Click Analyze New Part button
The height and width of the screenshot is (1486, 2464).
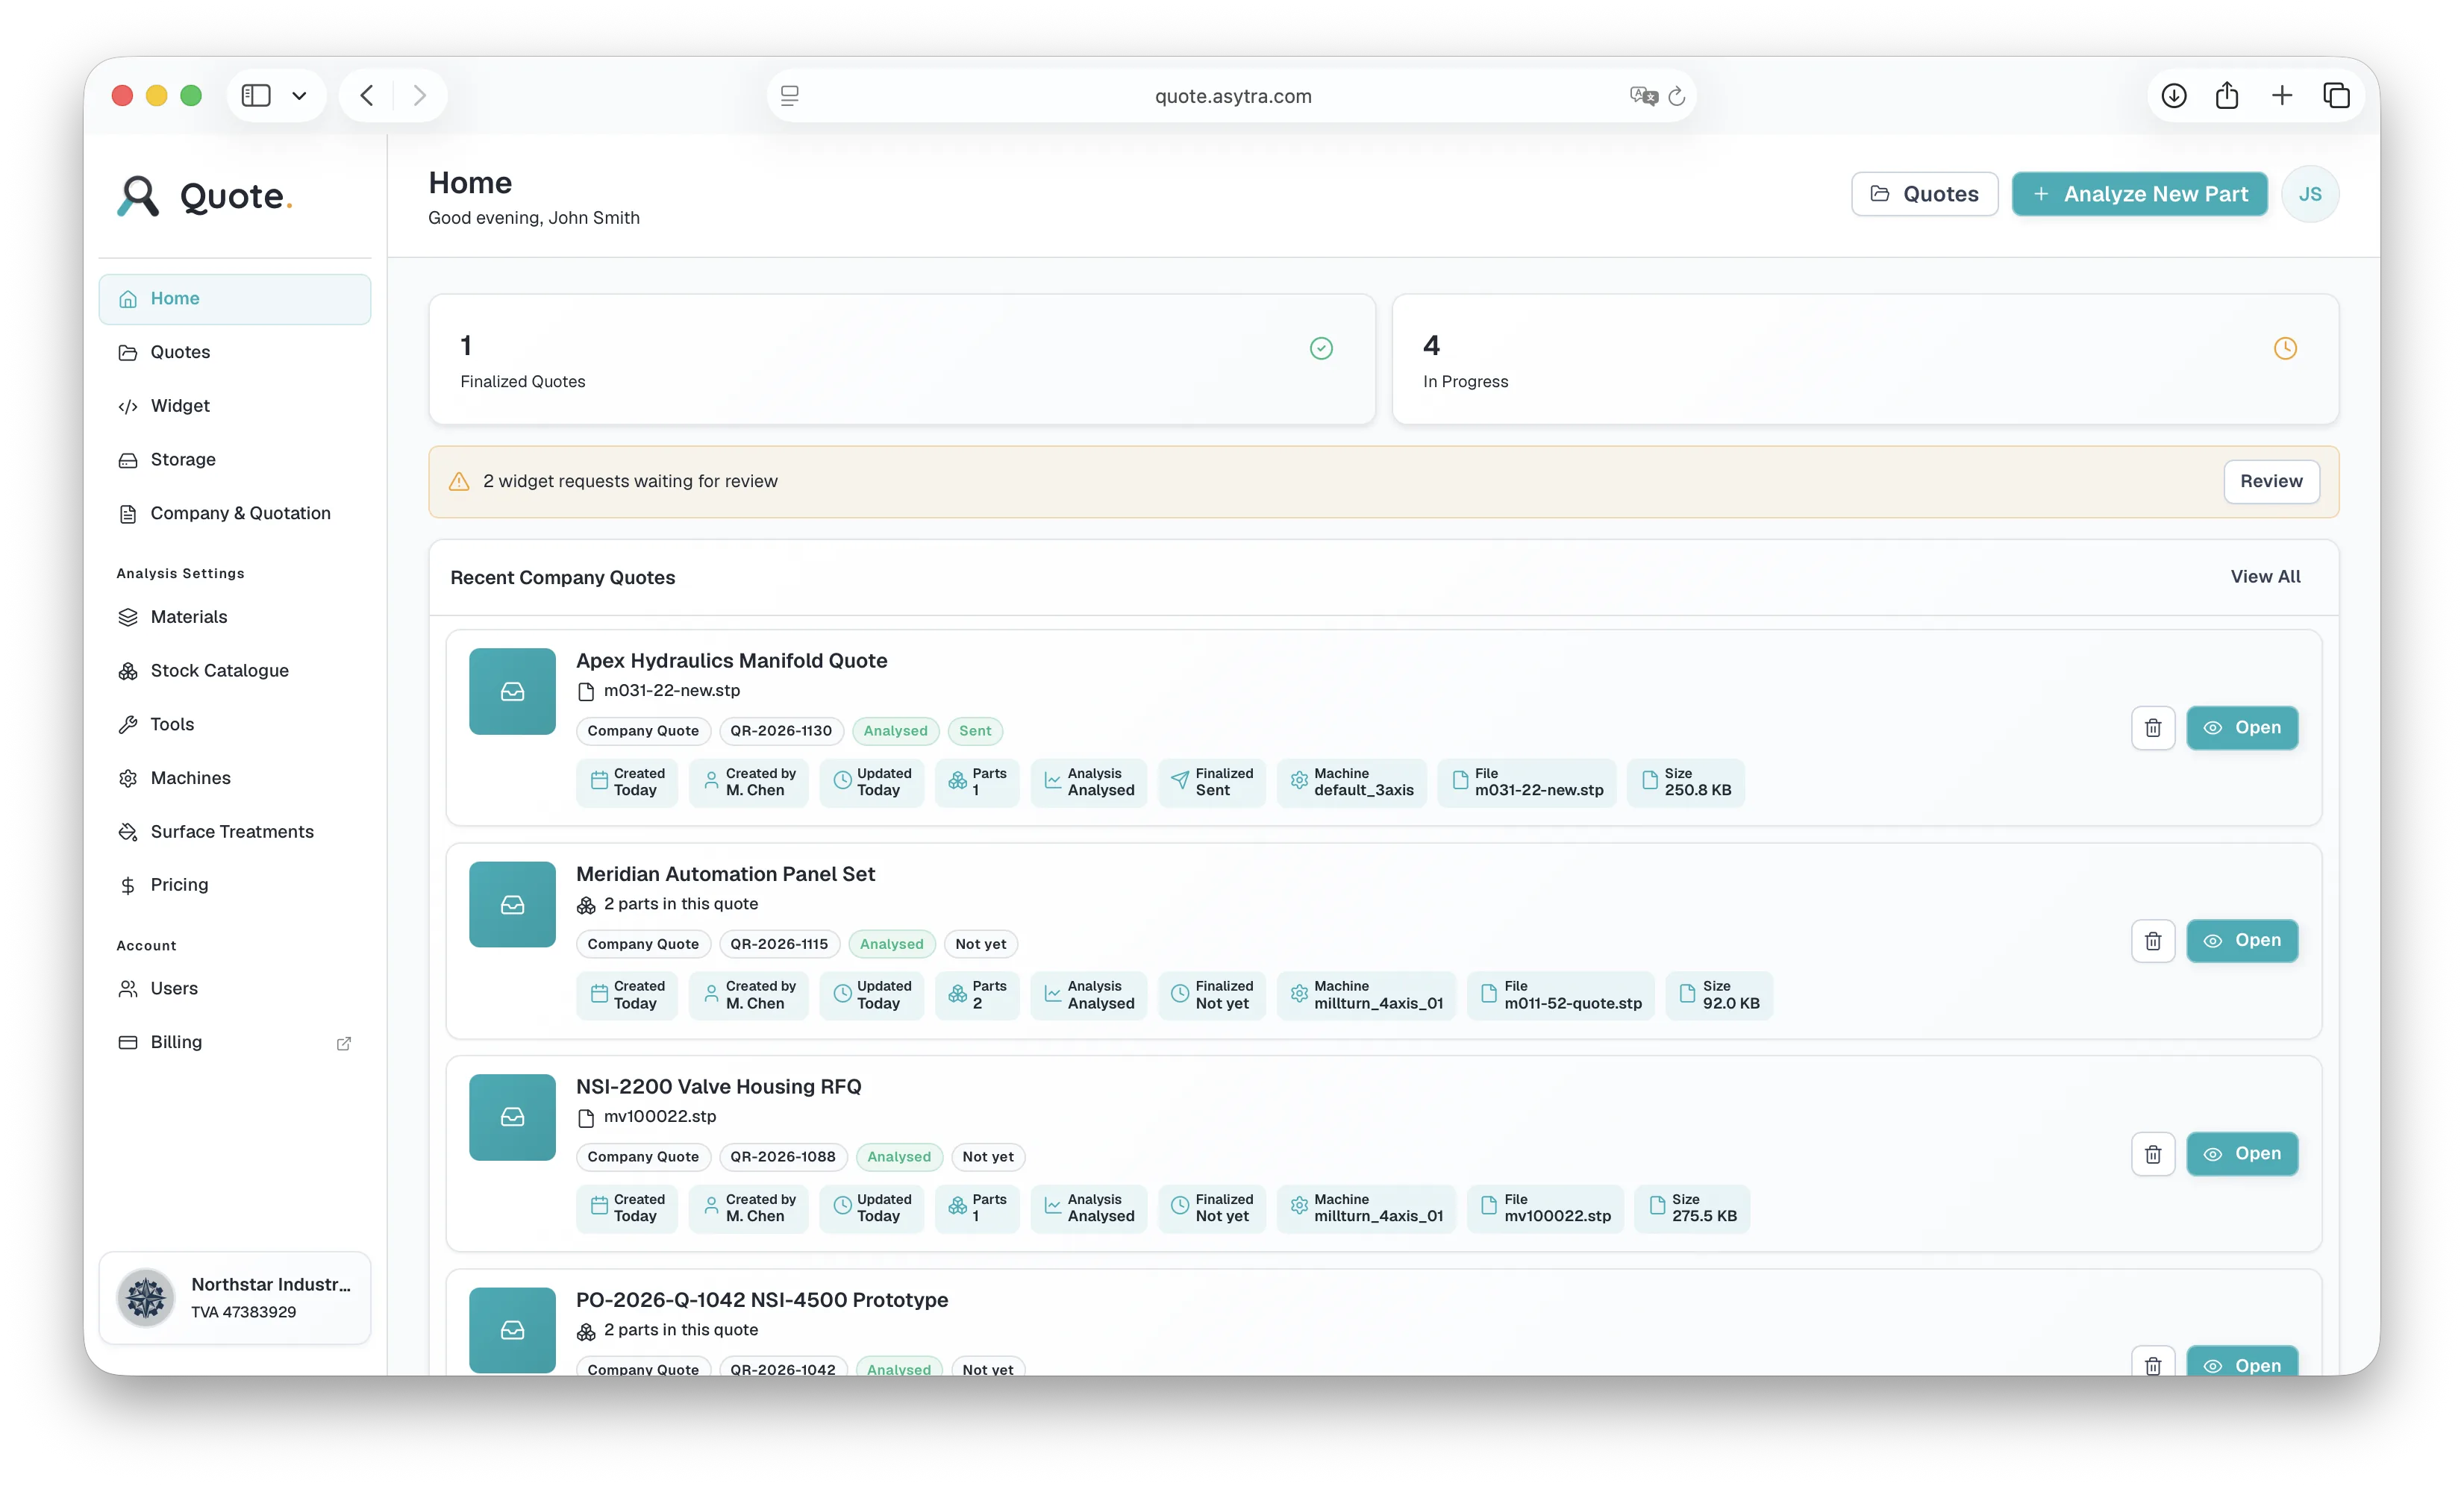click(x=2139, y=194)
